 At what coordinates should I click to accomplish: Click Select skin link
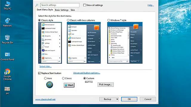pos(45,67)
